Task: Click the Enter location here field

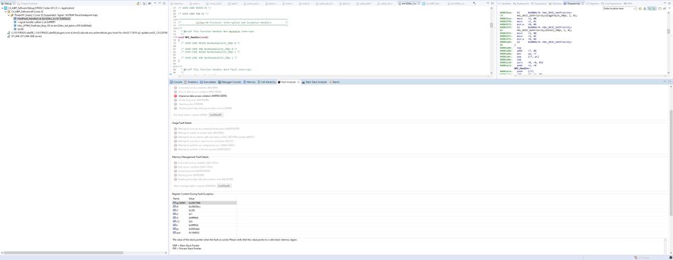Action: point(618,9)
